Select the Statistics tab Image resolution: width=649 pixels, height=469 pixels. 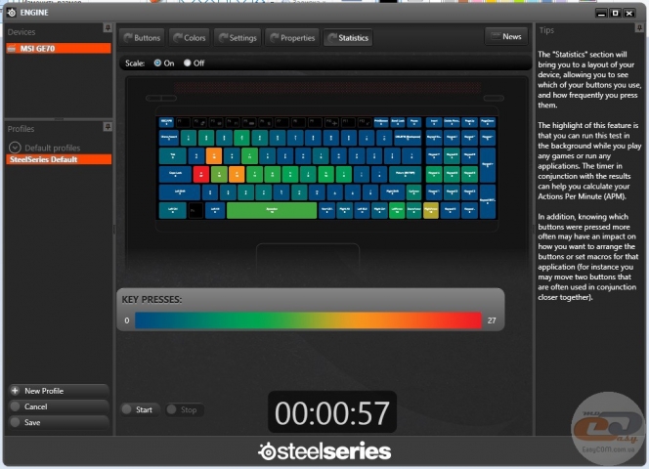pos(348,38)
